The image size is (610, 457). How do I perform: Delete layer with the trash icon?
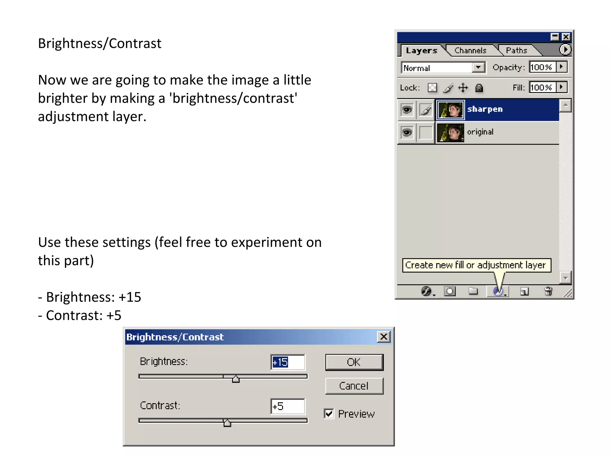click(548, 291)
